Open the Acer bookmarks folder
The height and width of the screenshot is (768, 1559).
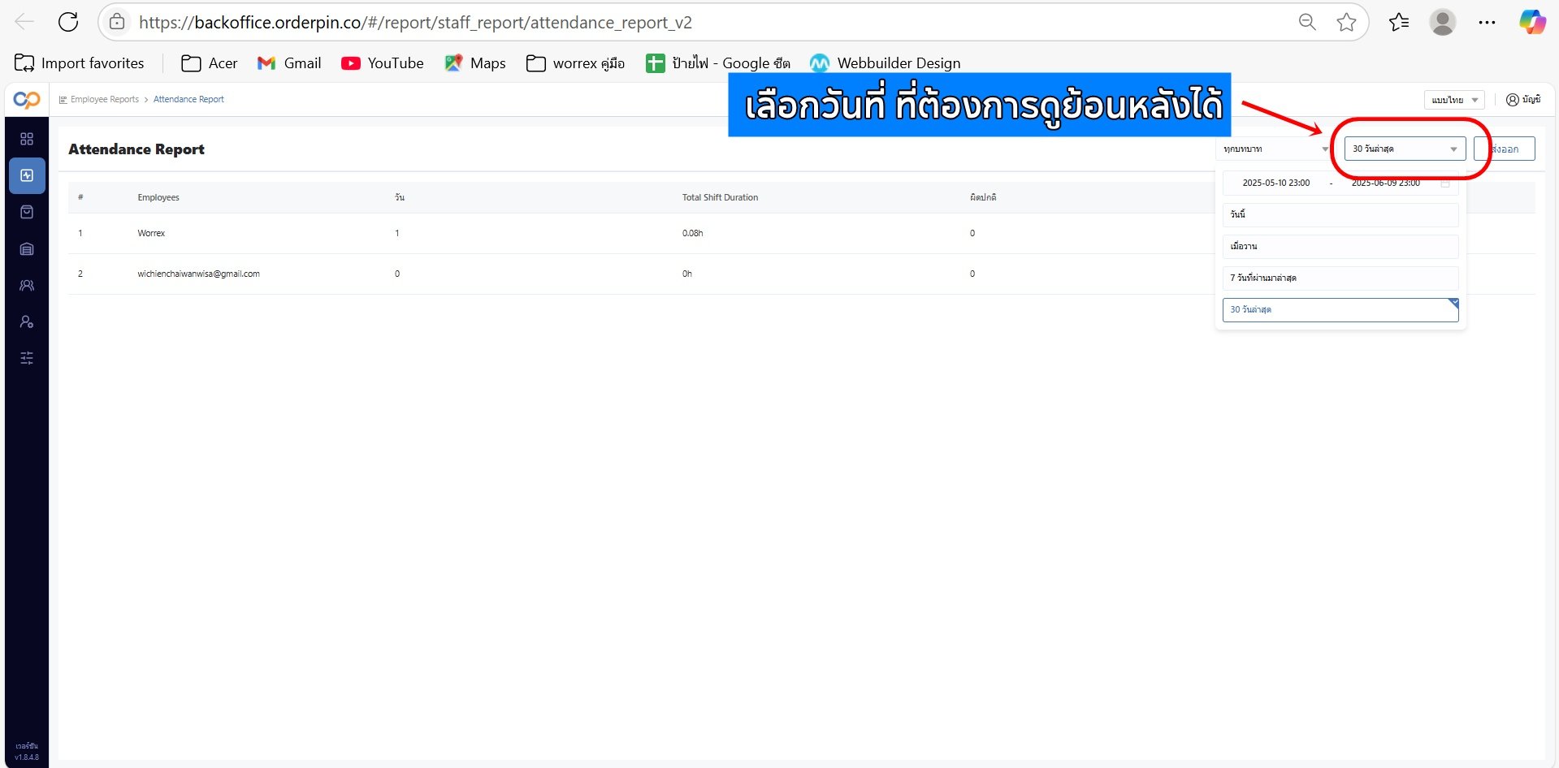(x=210, y=63)
